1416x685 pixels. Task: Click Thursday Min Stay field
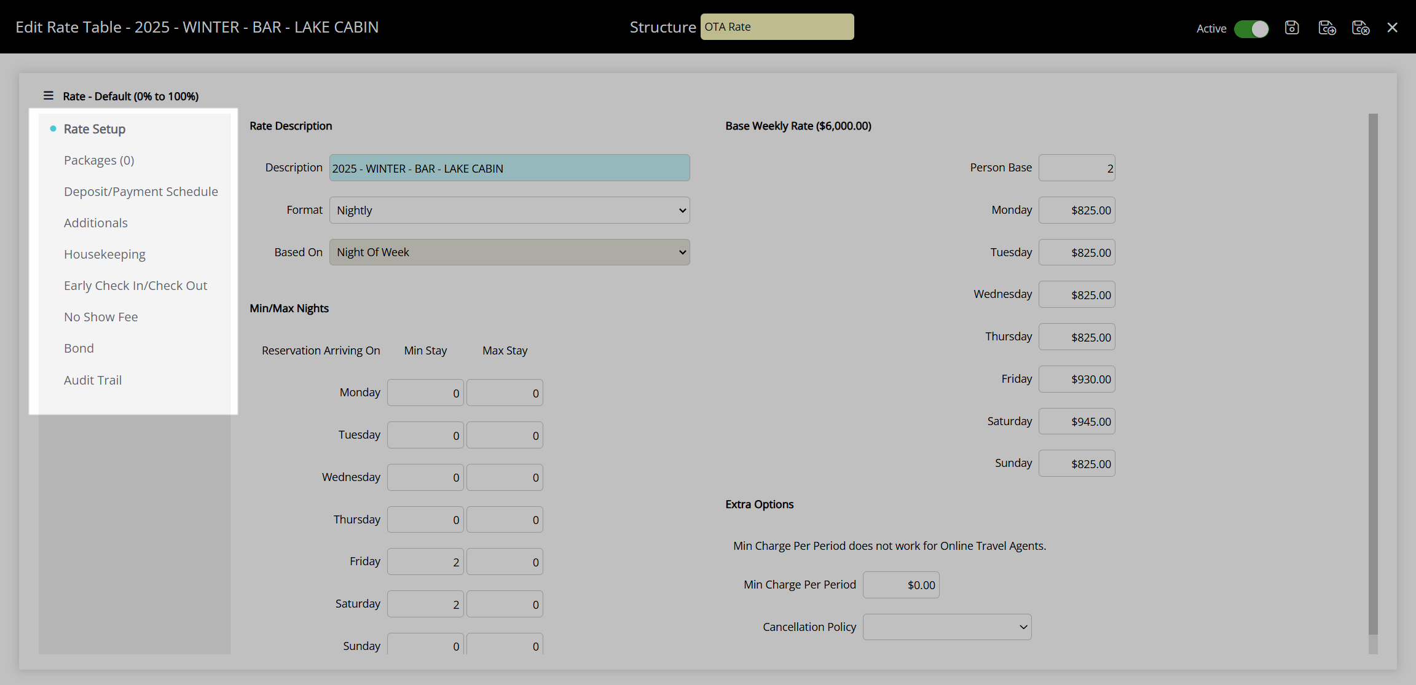tap(425, 520)
